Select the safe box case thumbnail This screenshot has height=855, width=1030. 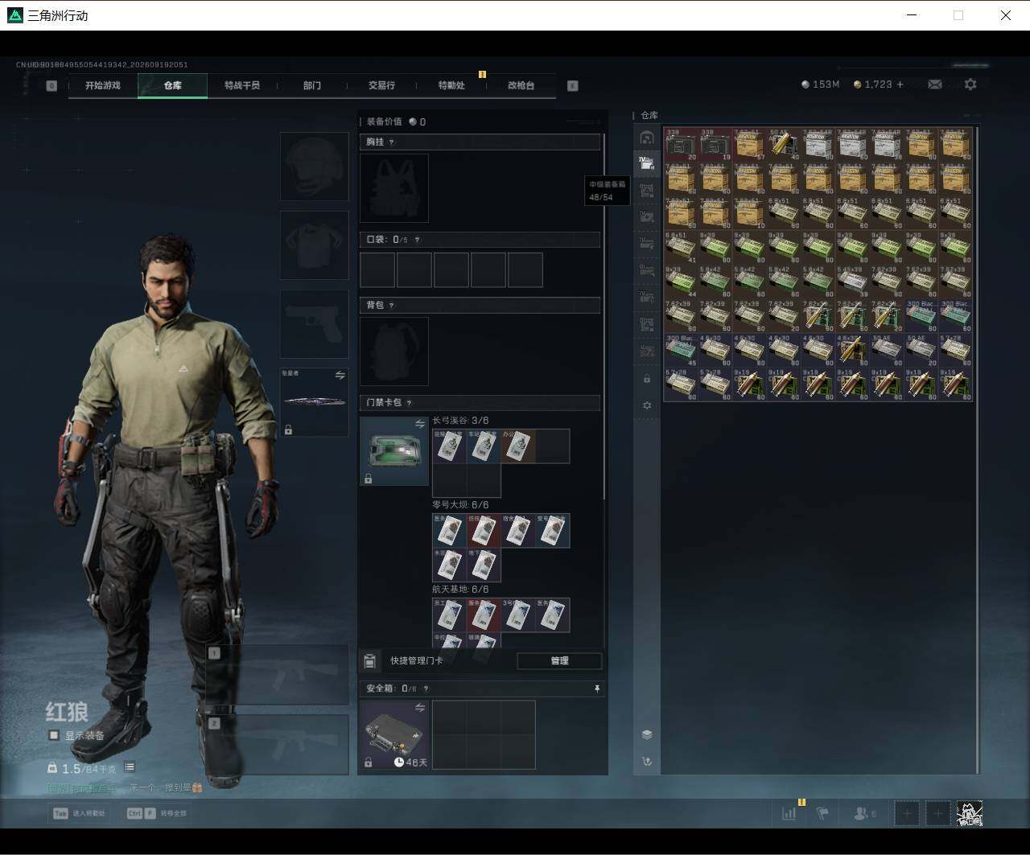(x=394, y=735)
